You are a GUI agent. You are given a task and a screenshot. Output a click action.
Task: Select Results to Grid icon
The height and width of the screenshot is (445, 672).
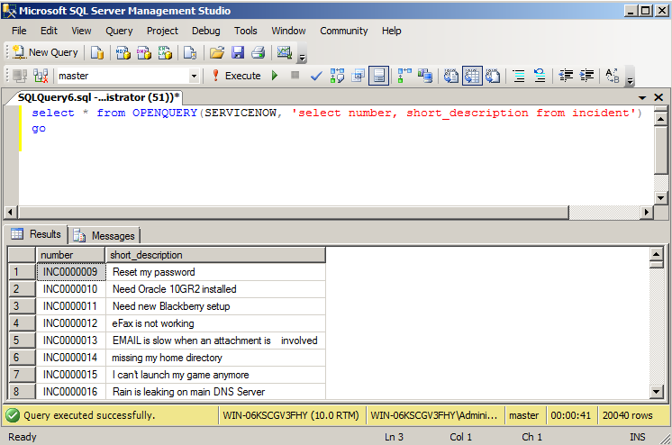pos(472,76)
